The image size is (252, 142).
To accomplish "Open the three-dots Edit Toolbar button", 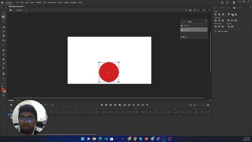I will click(4, 83).
